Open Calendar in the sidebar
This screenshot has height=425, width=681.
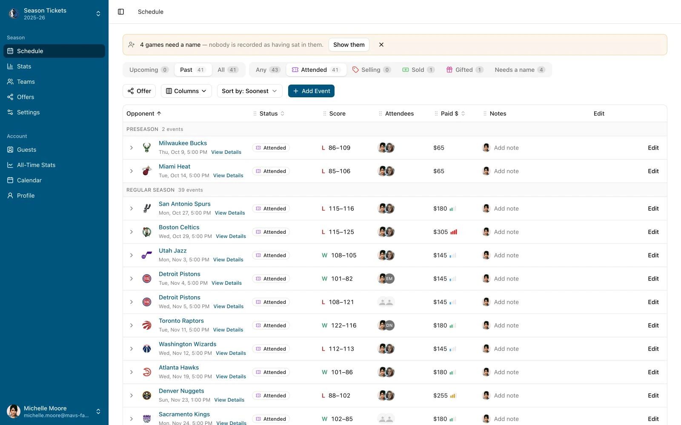click(54, 180)
